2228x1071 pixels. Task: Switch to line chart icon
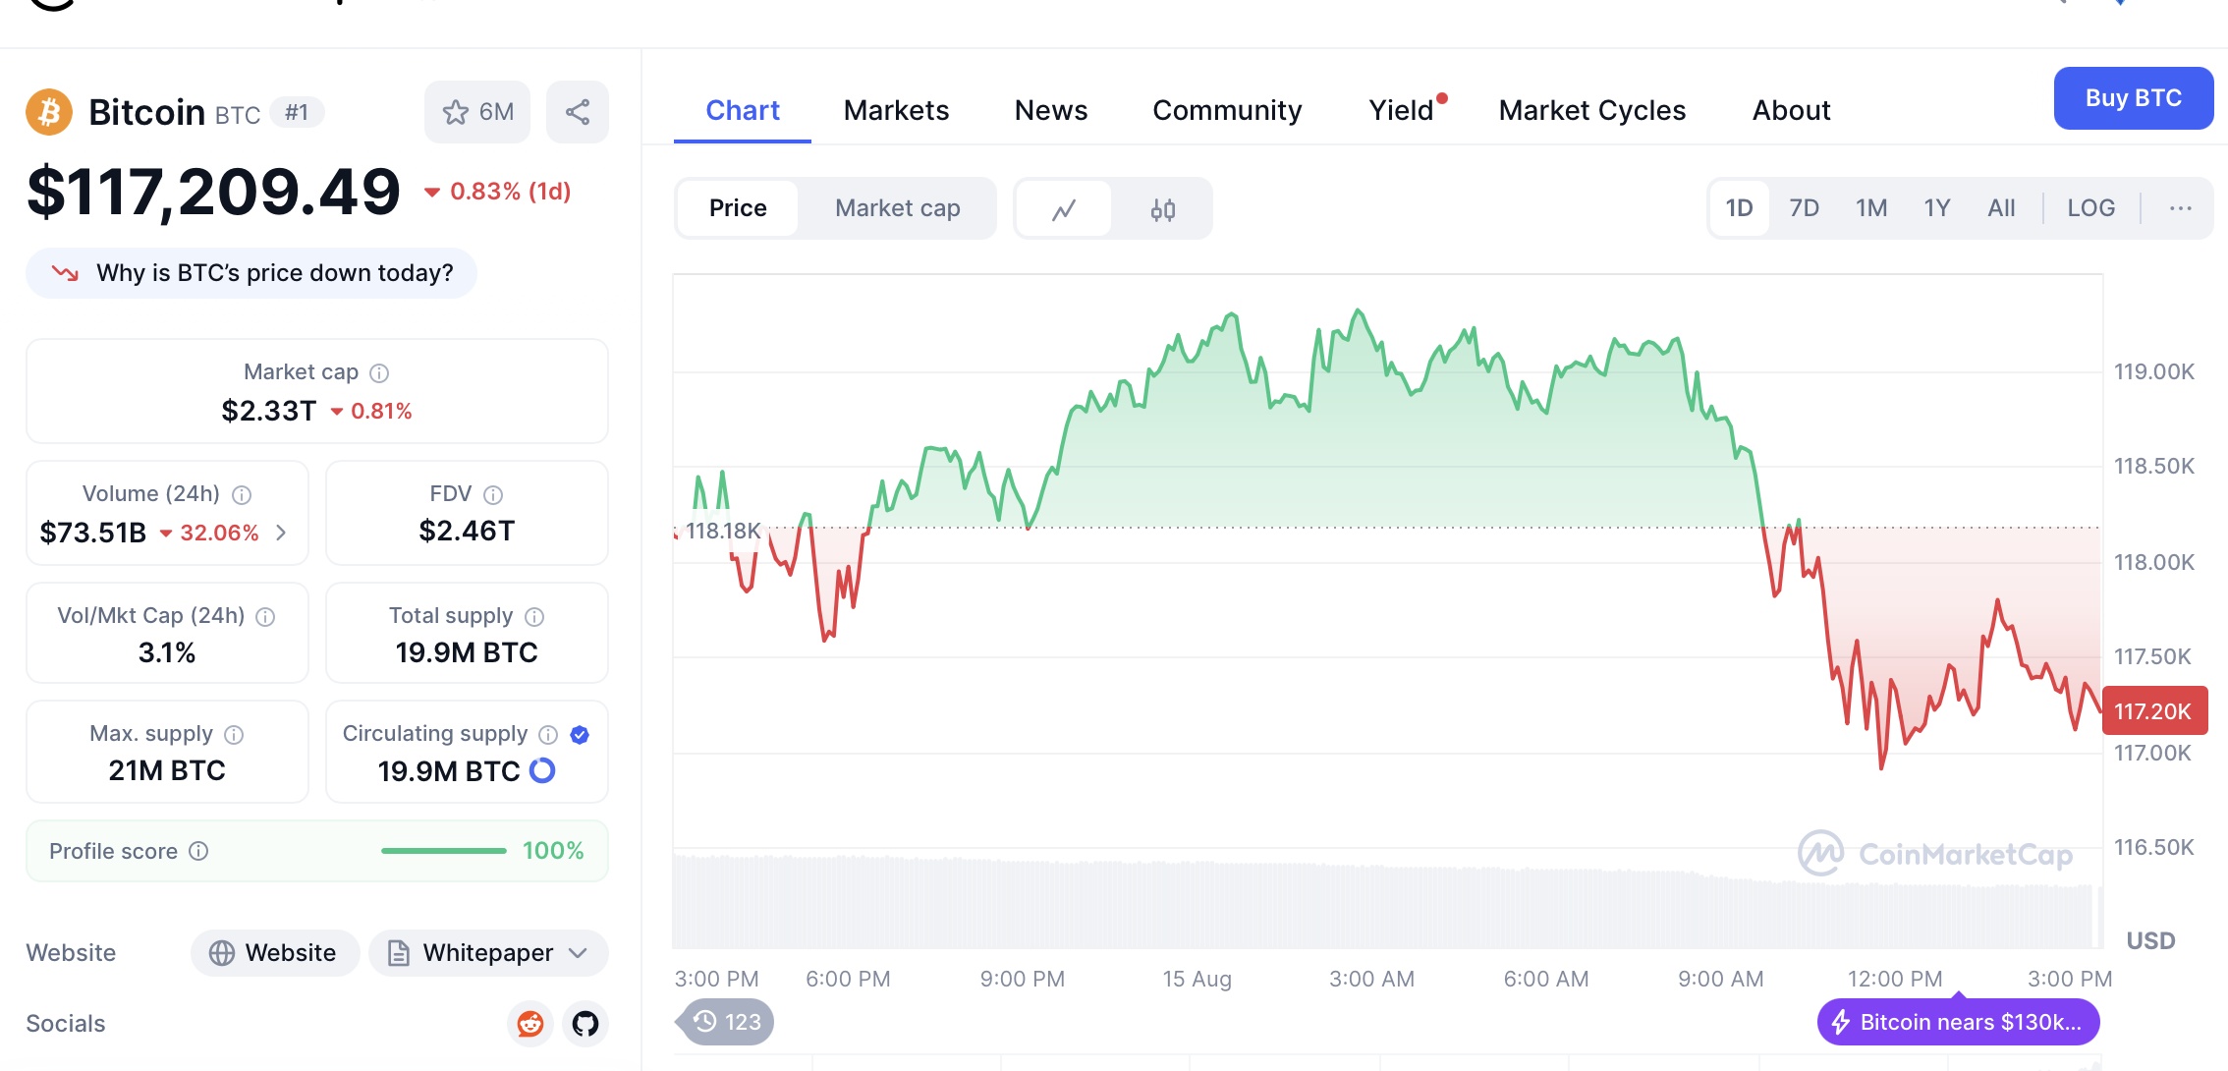1064,208
